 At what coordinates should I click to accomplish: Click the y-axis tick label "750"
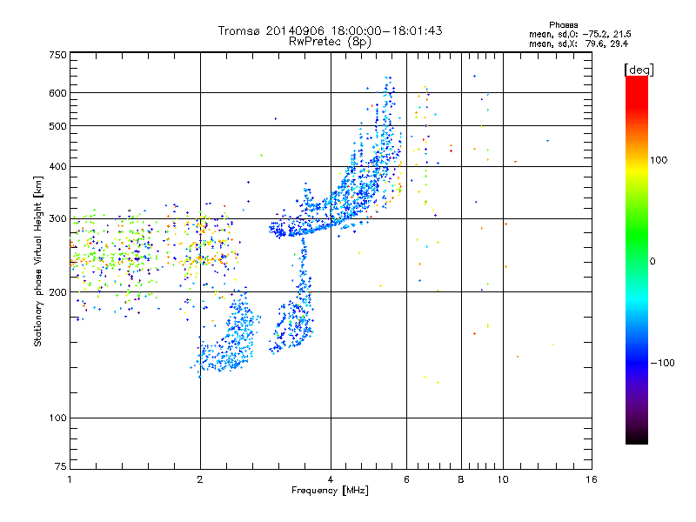[x=57, y=55]
